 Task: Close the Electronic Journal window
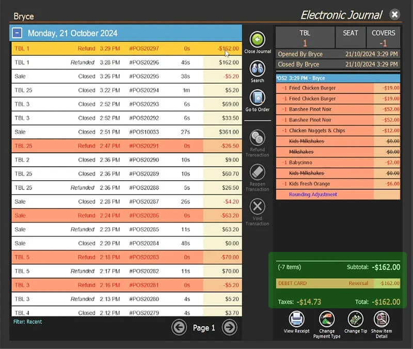point(394,14)
